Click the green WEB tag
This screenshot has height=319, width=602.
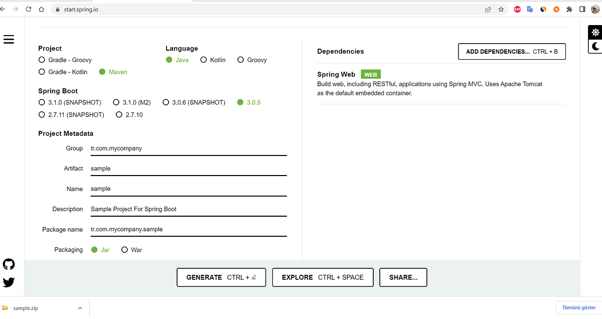[371, 75]
